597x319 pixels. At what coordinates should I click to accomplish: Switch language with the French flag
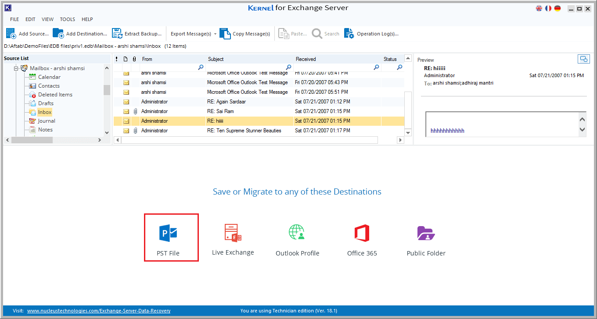[548, 8]
